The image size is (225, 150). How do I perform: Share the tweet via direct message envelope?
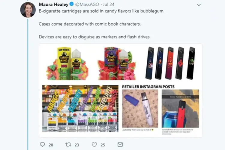click(120, 145)
